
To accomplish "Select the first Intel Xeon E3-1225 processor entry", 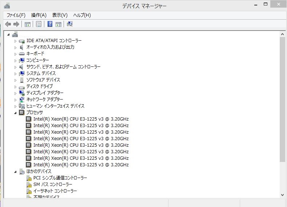I will [81, 119].
